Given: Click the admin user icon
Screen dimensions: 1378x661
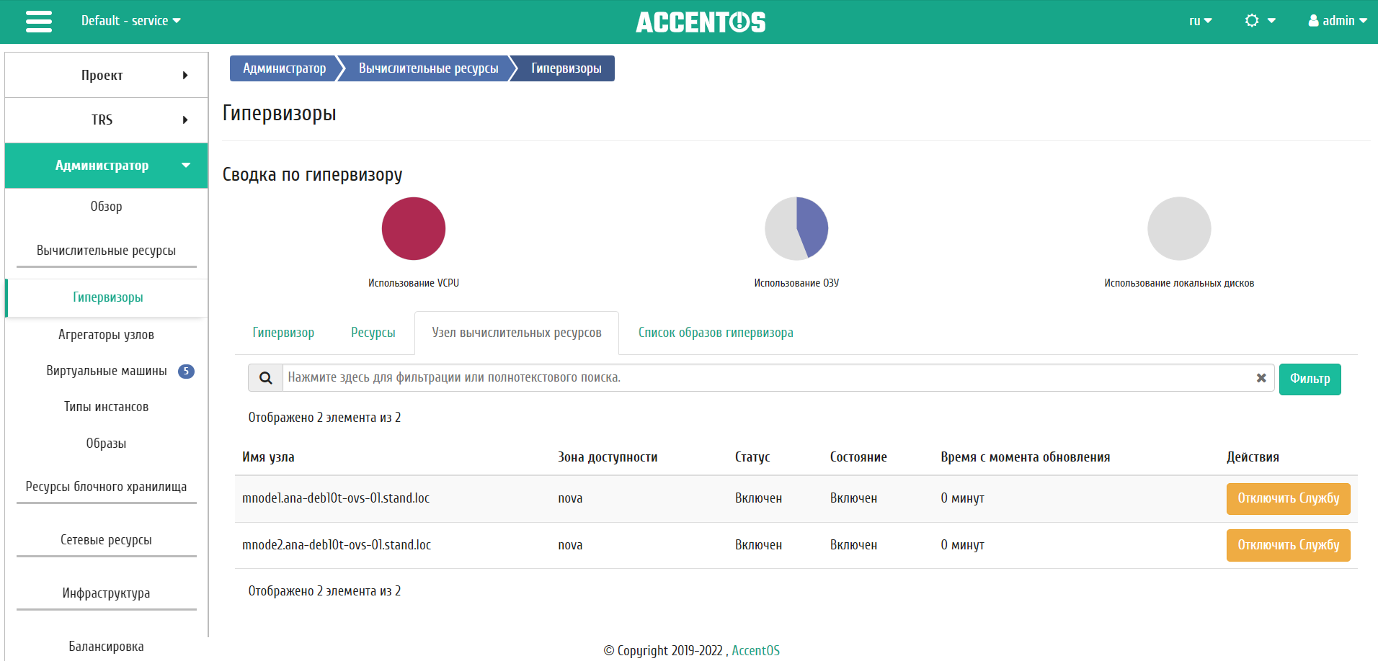Looking at the screenshot, I should pyautogui.click(x=1314, y=21).
